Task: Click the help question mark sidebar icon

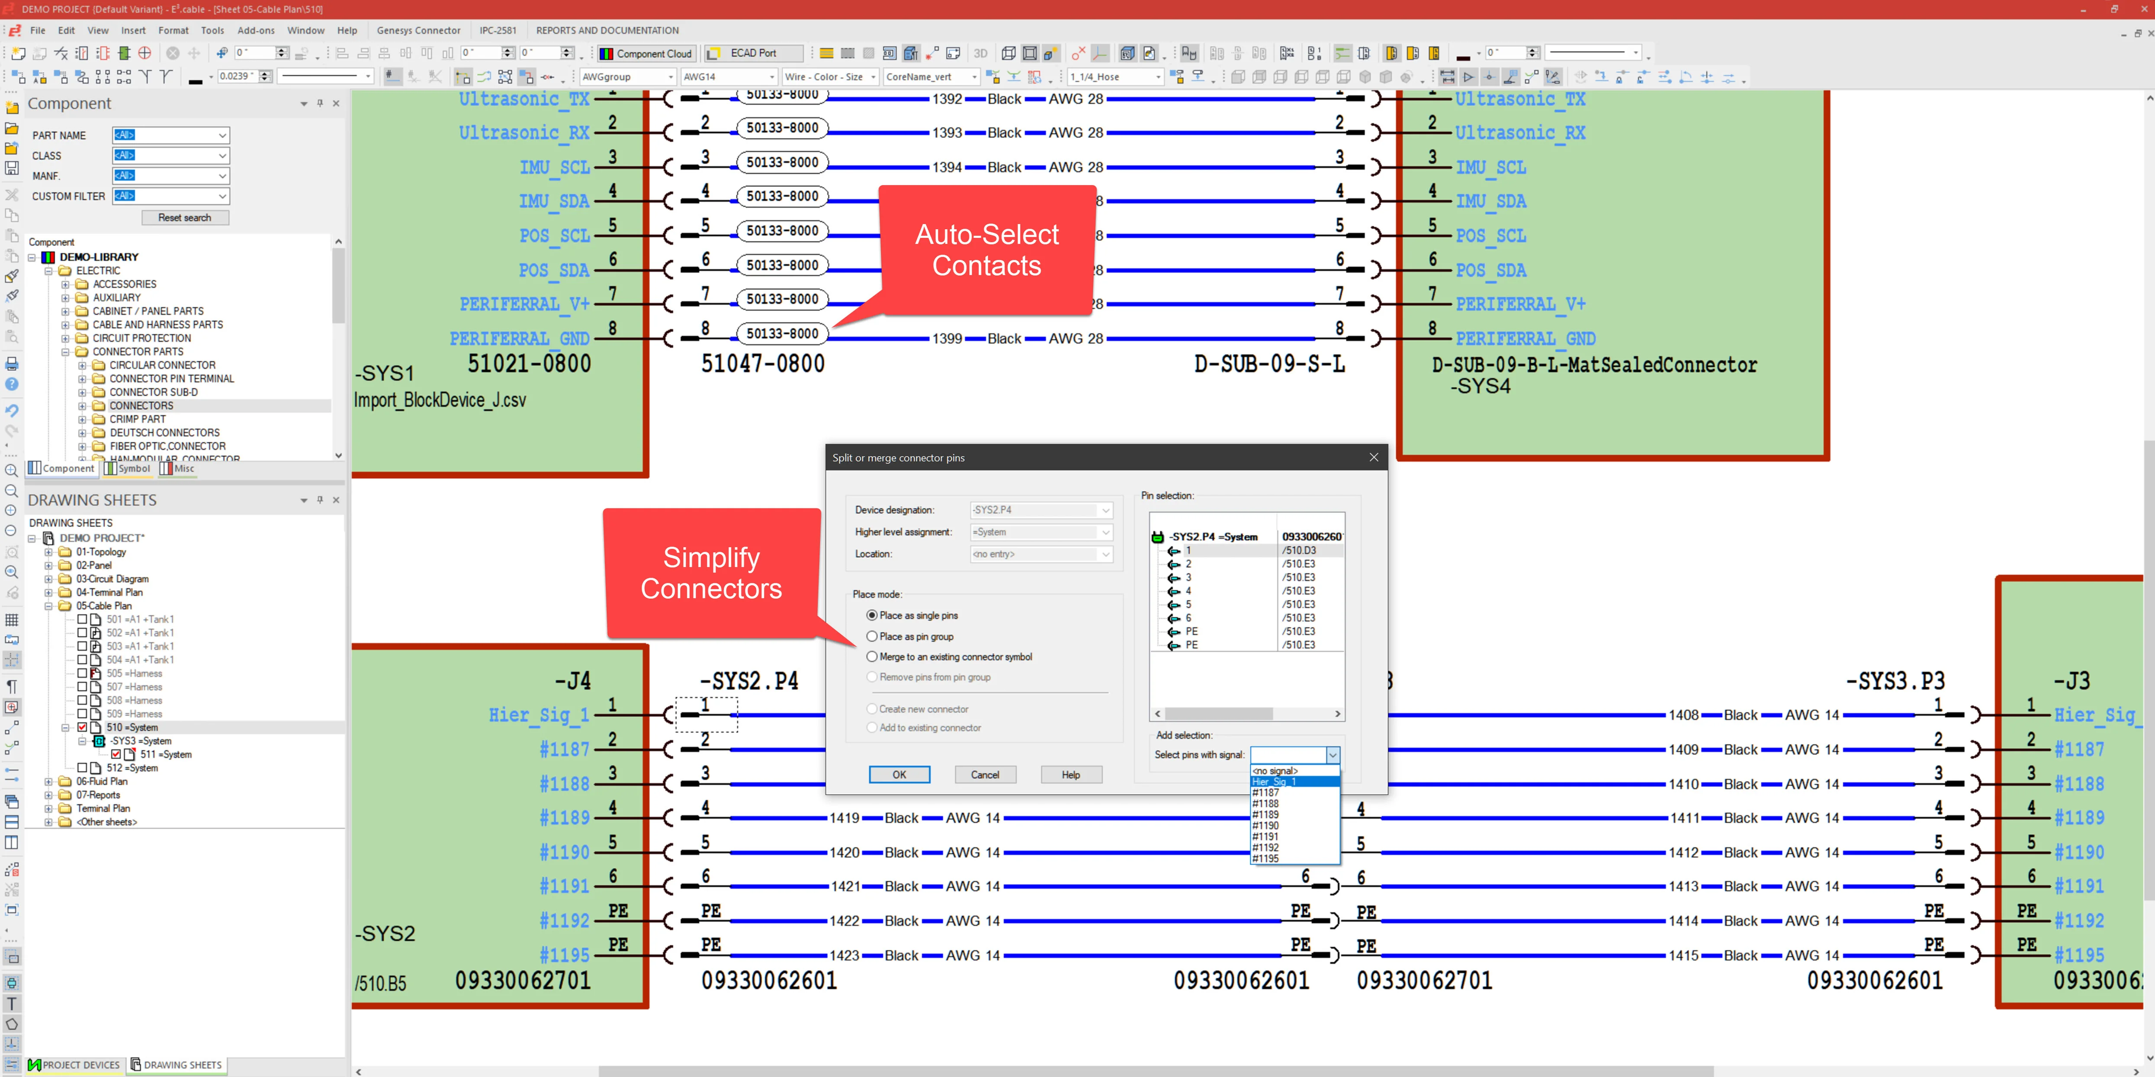Action: pos(12,384)
